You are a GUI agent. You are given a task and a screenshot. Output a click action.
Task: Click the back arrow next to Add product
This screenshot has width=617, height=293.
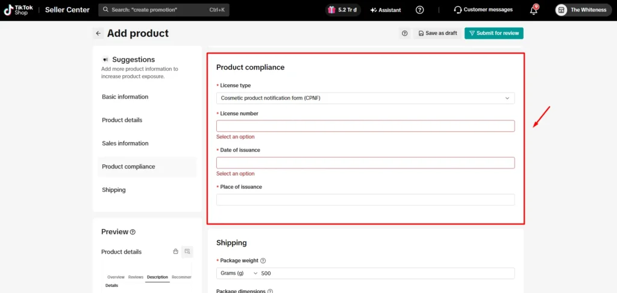[x=98, y=33]
